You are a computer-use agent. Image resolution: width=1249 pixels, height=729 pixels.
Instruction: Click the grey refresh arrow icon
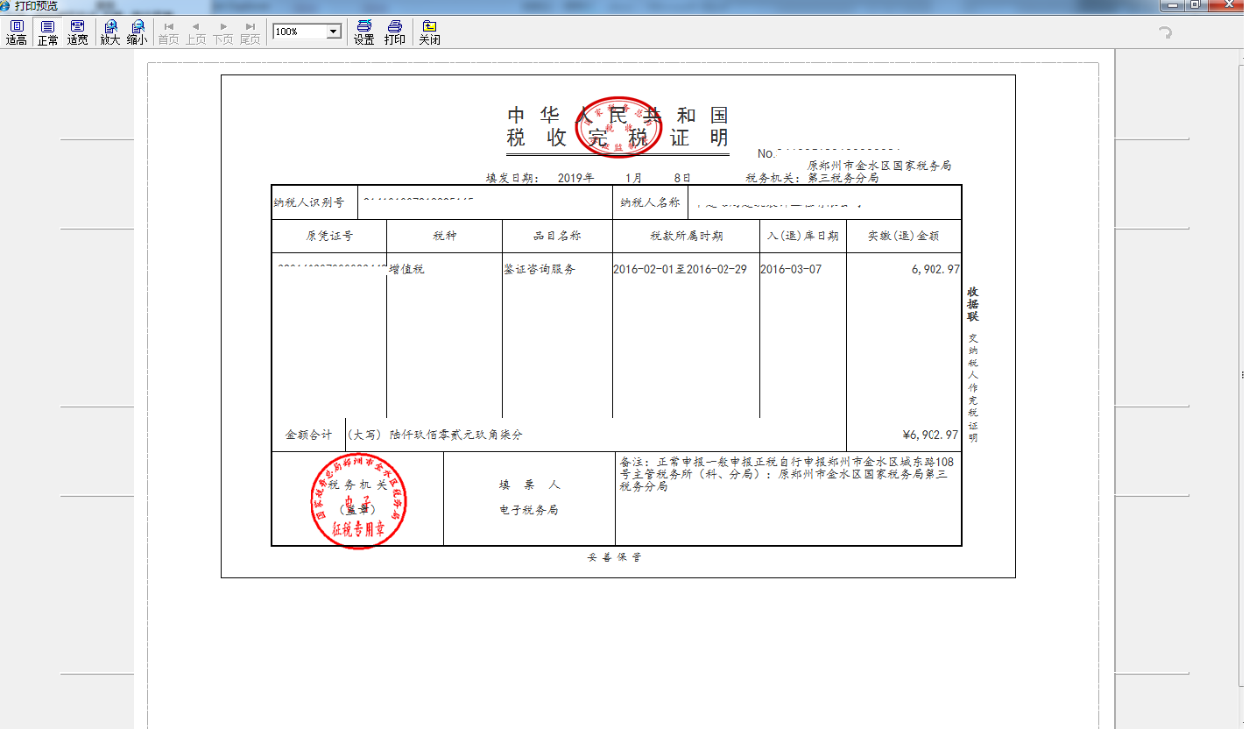pos(1164,32)
